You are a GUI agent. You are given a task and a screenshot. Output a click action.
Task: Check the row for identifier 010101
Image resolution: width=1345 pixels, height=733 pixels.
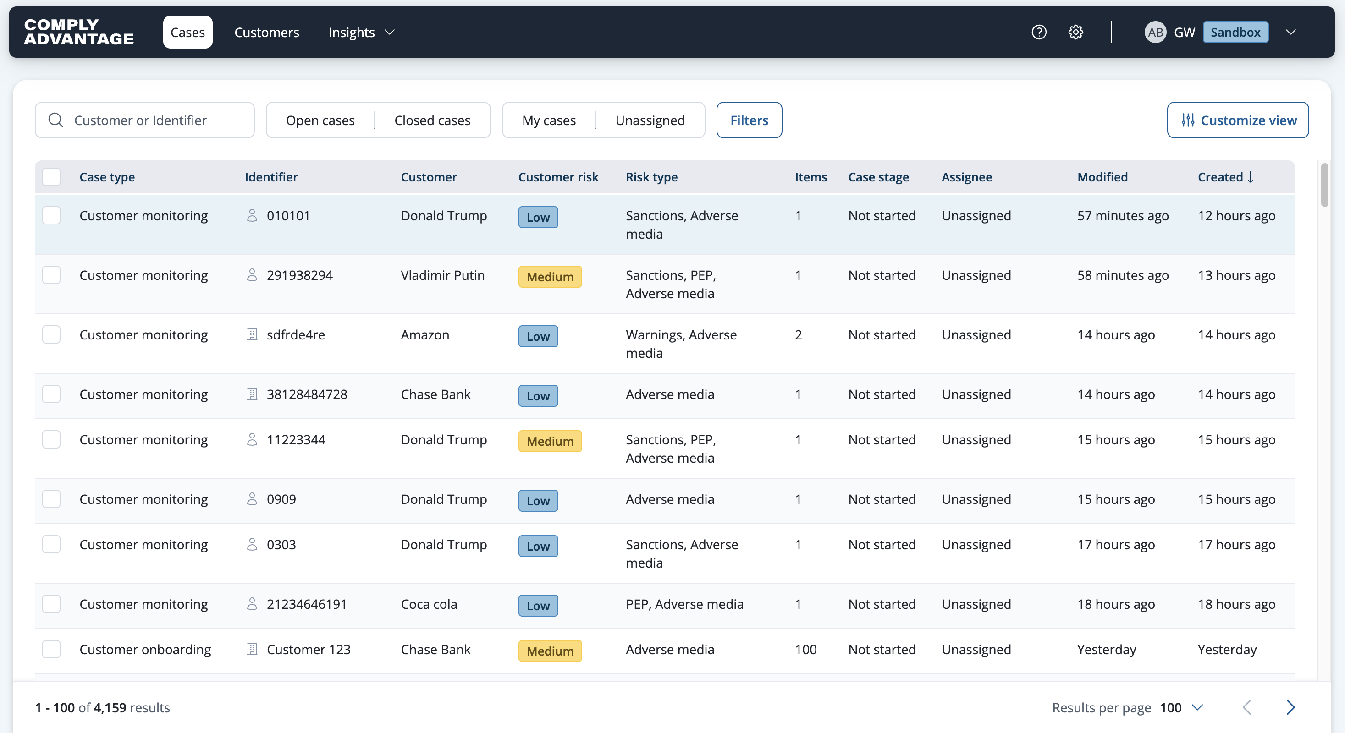coord(51,215)
